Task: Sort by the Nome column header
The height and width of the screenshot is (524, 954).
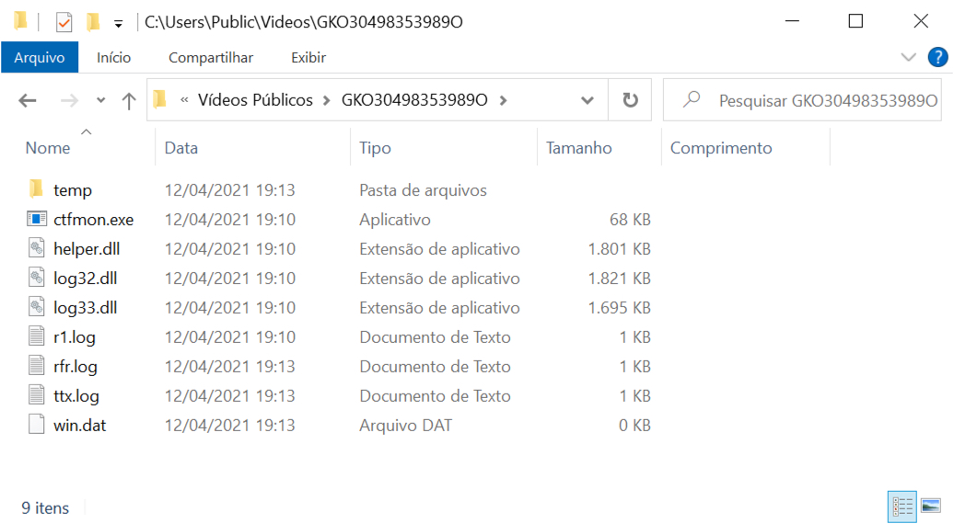Action: click(x=48, y=147)
